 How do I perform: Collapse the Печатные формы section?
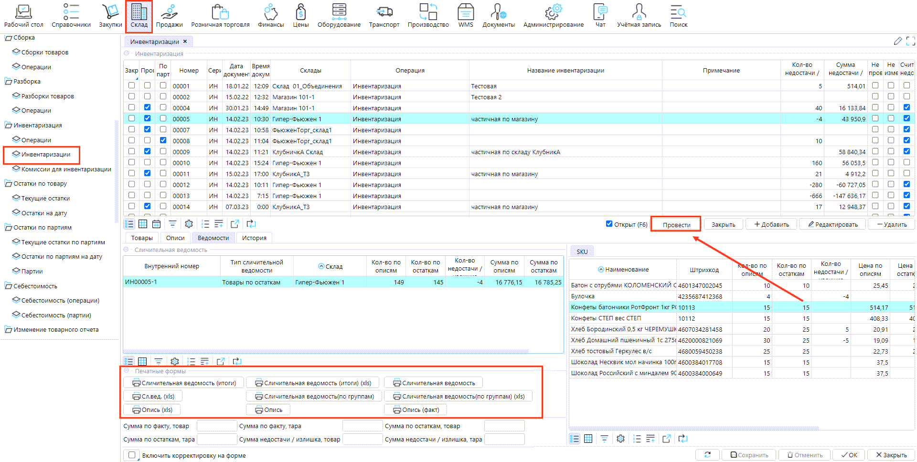127,371
